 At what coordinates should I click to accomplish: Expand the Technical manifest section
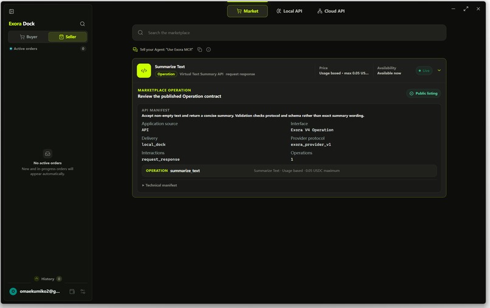click(x=159, y=185)
